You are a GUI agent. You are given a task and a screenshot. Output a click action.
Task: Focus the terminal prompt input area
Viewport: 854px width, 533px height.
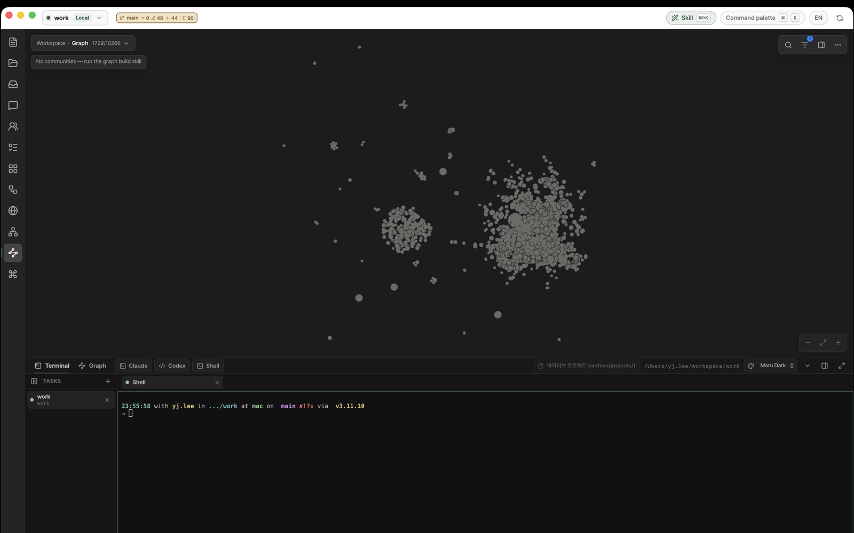click(485, 463)
